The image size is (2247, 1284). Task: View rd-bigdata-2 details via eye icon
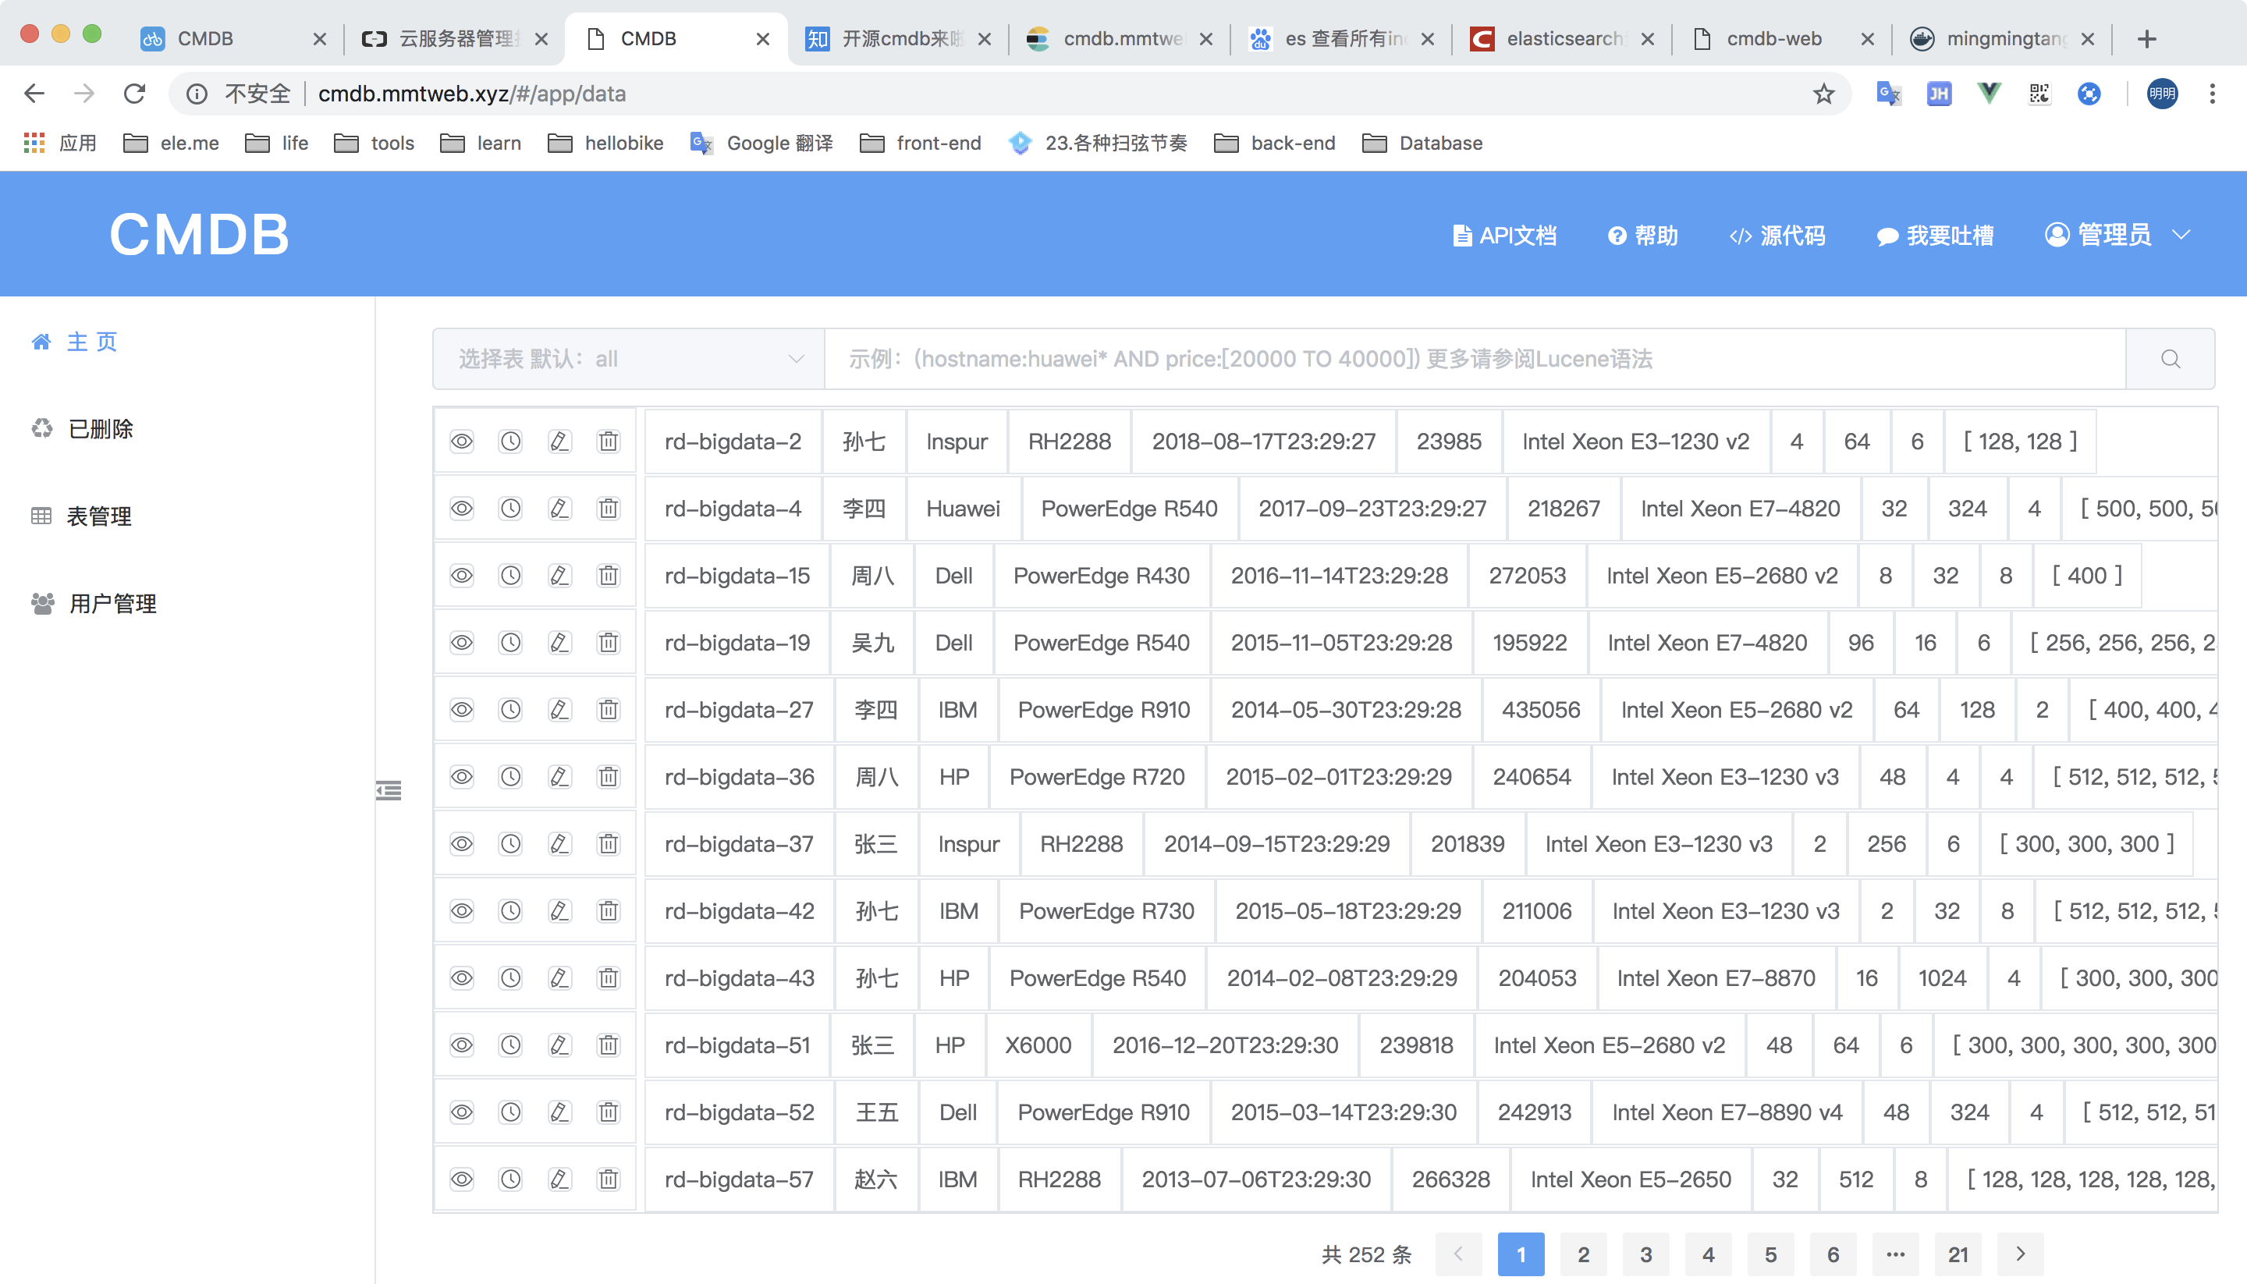[x=462, y=442]
